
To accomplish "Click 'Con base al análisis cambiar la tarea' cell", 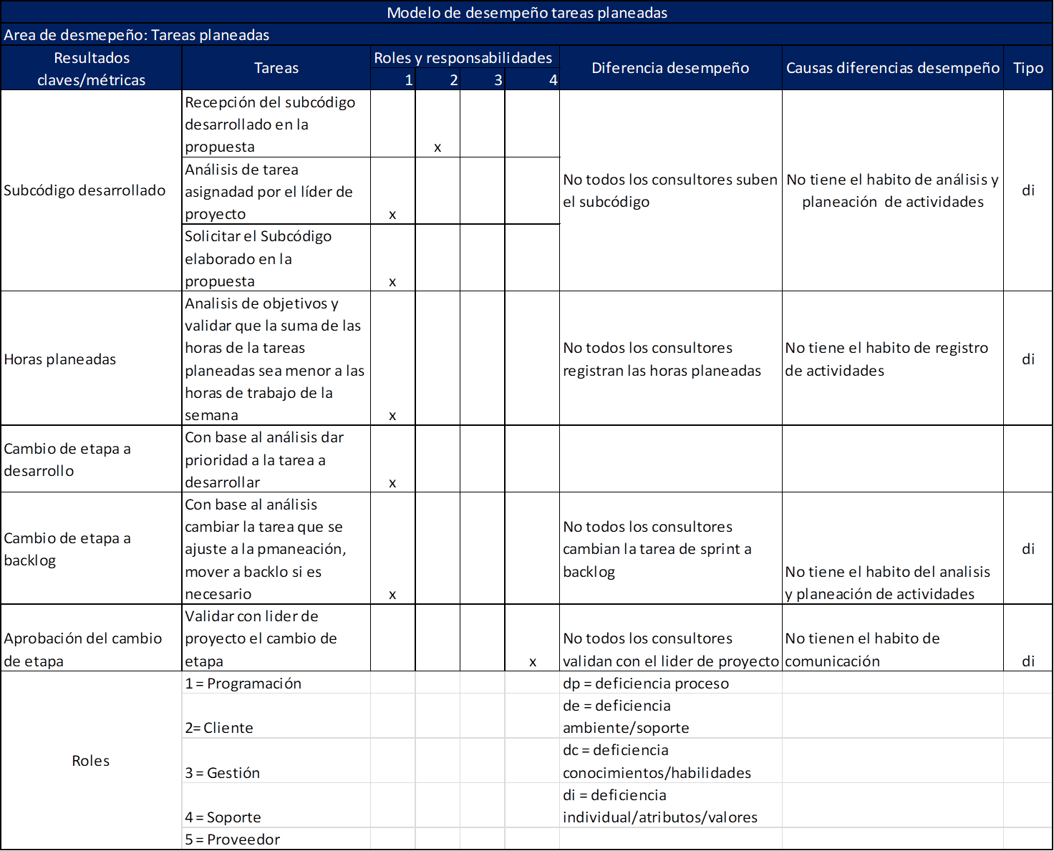I will click(x=276, y=549).
